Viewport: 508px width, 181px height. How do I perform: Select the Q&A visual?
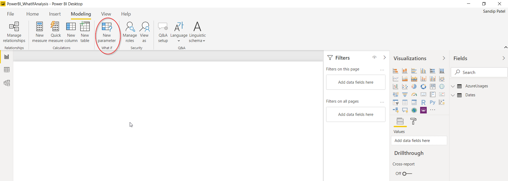pos(405,110)
